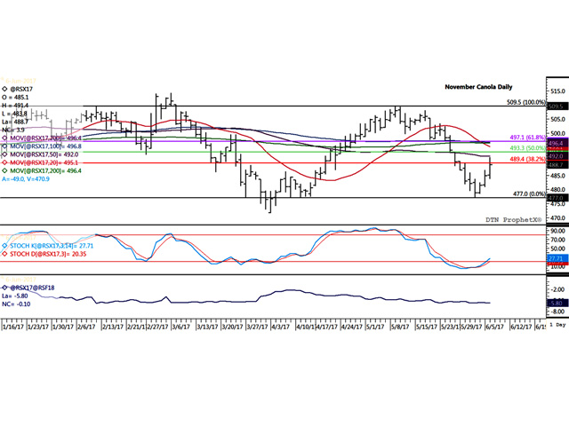Viewport: 569px width, 426px height.
Task: Click the 2/6/17 date on time axis
Action: coord(86,327)
